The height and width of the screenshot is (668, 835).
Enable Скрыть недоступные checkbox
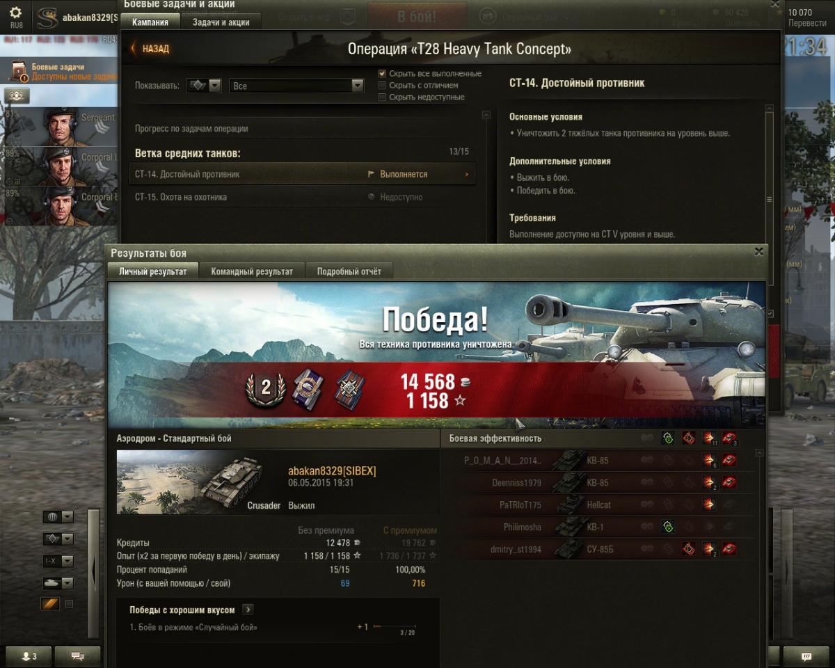[x=382, y=97]
